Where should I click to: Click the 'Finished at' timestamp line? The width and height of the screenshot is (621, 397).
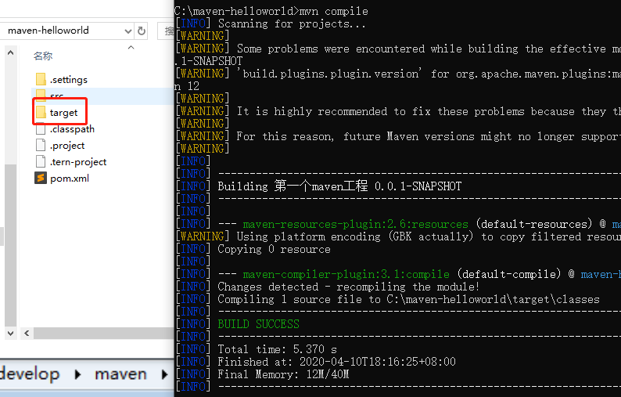click(336, 362)
